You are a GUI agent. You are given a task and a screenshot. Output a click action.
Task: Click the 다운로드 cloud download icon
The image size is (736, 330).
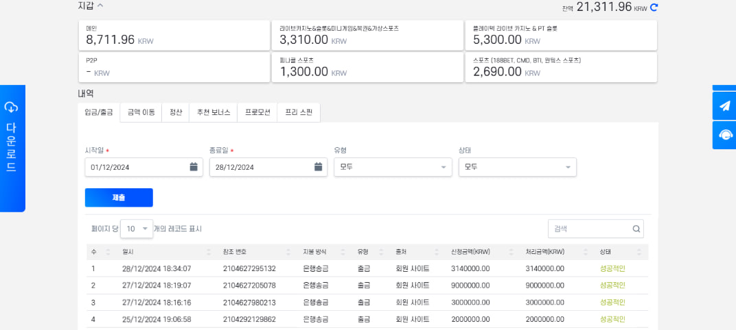coord(12,107)
